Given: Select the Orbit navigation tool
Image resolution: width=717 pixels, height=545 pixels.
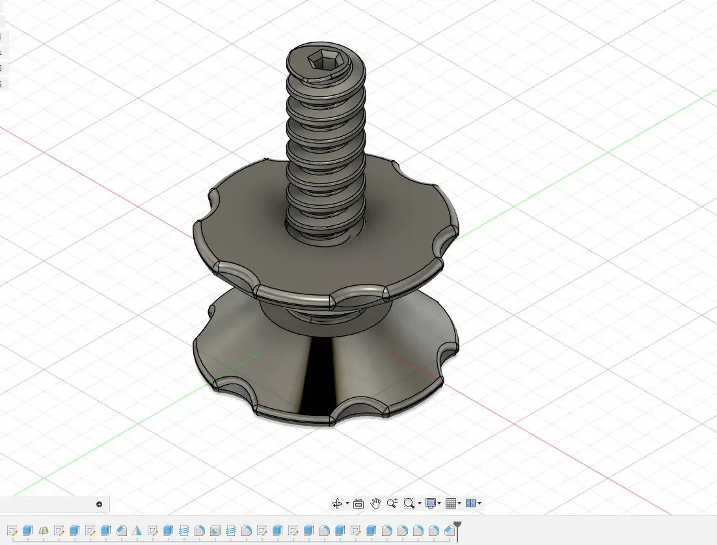Looking at the screenshot, I should [337, 503].
